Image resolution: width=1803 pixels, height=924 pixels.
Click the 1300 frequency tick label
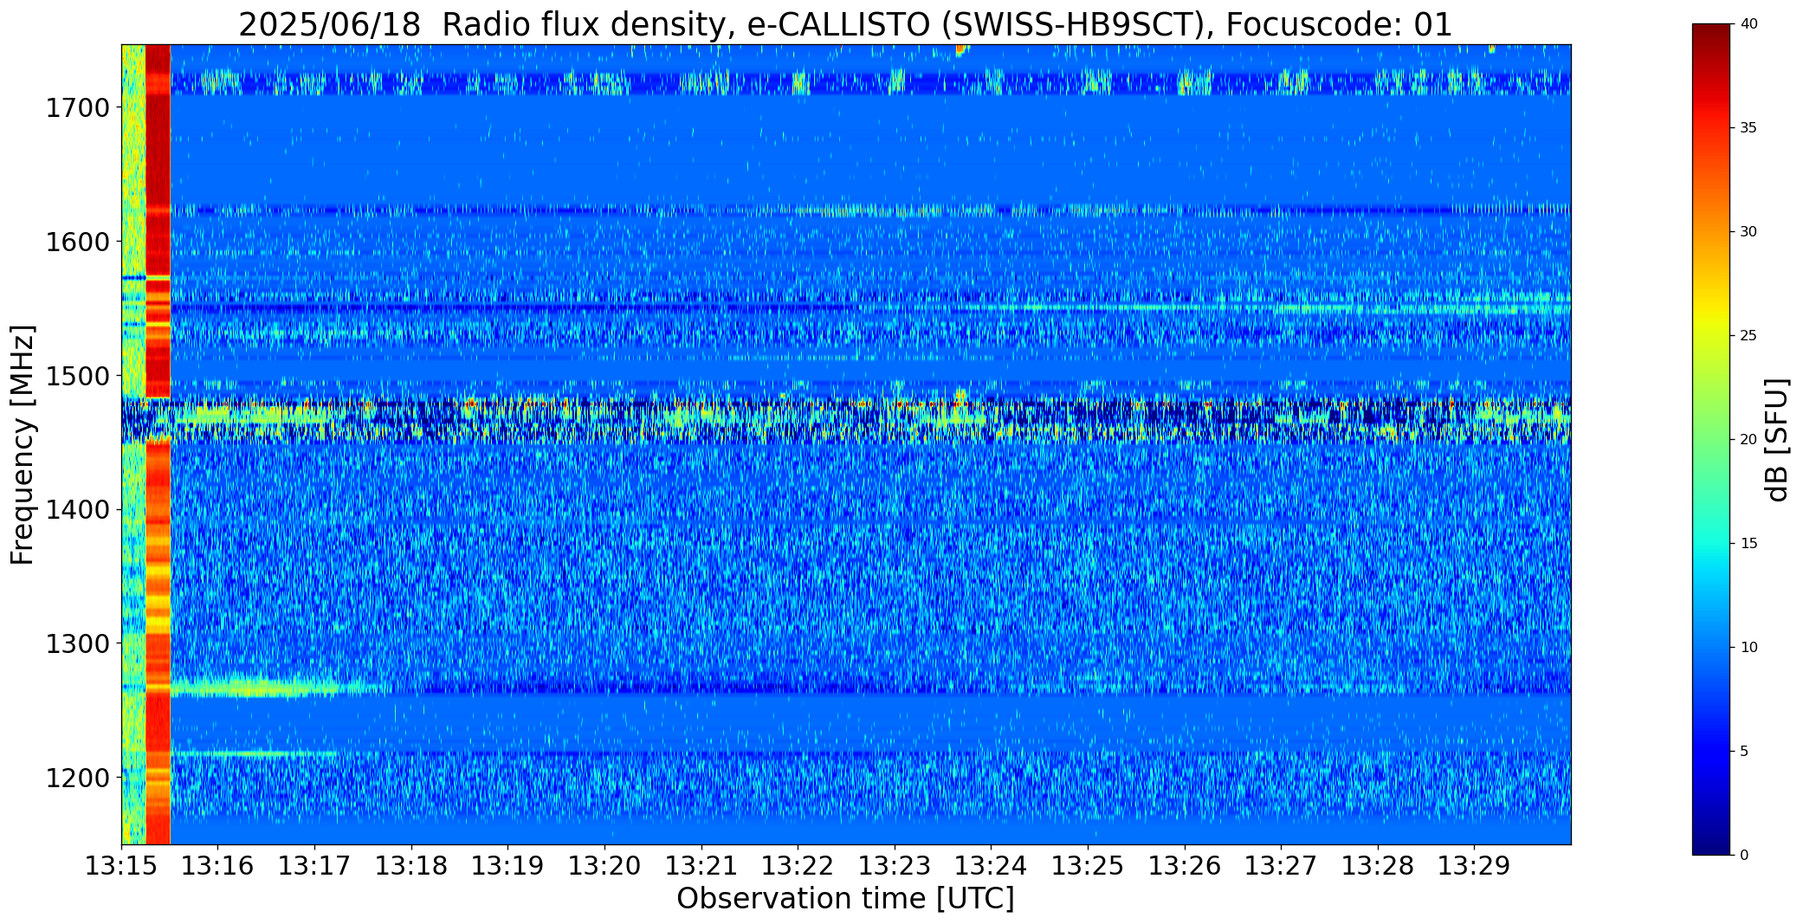coord(77,643)
